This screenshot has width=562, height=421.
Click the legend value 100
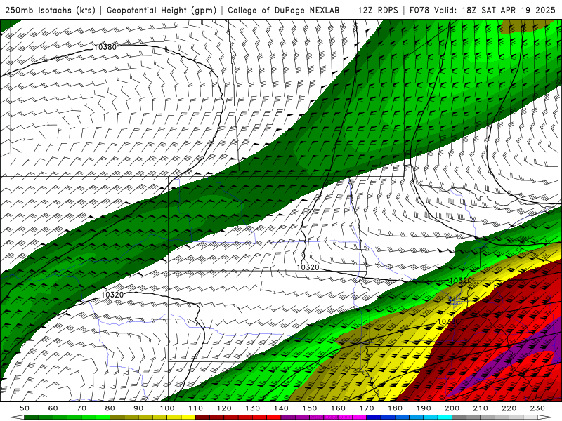(x=167, y=408)
